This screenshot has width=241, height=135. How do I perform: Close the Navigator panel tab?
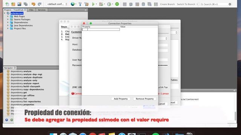point(15,68)
